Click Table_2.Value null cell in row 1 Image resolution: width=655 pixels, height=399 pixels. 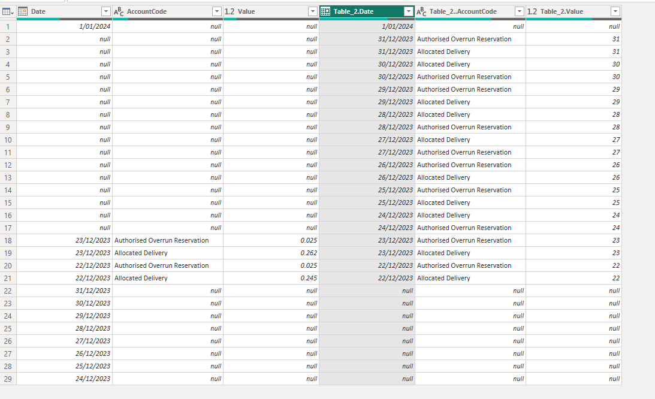coord(573,26)
